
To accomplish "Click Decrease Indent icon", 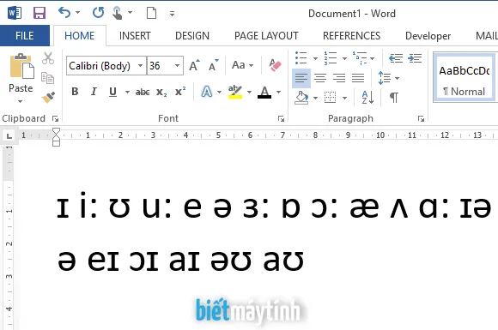I will pyautogui.click(x=396, y=58).
